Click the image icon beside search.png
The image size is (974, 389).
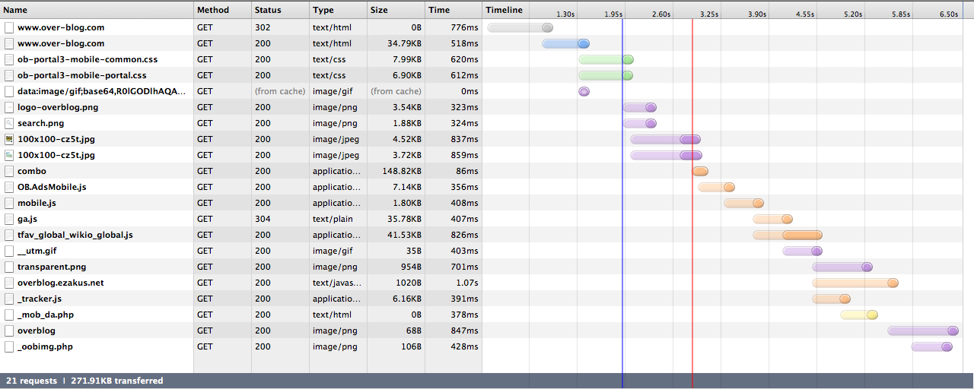pyautogui.click(x=9, y=123)
